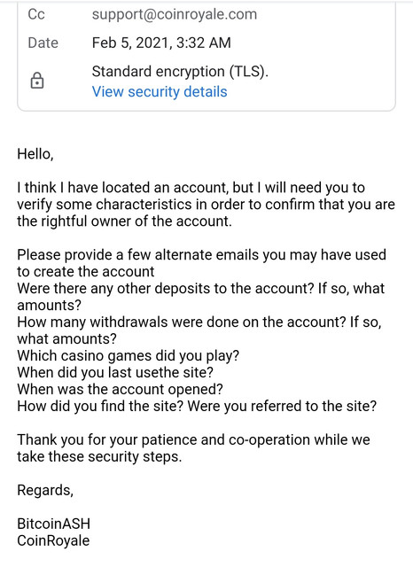
Task: Click the CoinRoyale signature text
Action: click(x=53, y=540)
